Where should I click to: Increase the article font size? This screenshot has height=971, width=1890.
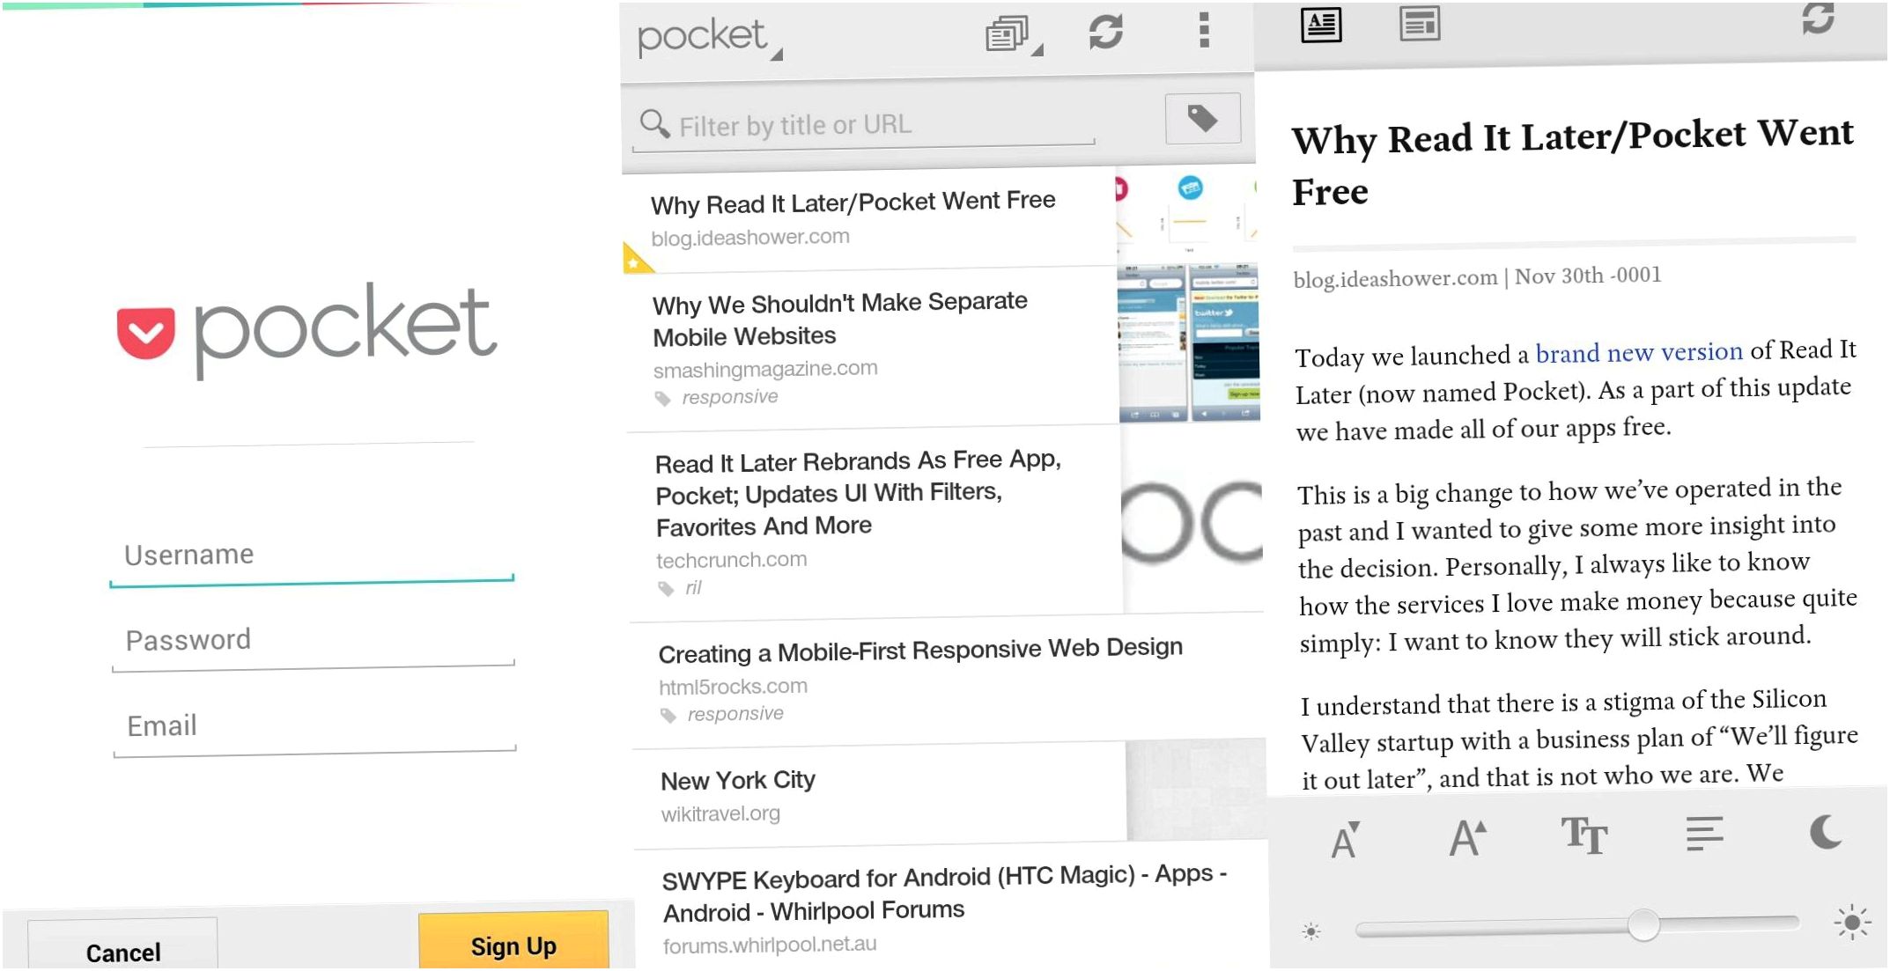(x=1467, y=837)
